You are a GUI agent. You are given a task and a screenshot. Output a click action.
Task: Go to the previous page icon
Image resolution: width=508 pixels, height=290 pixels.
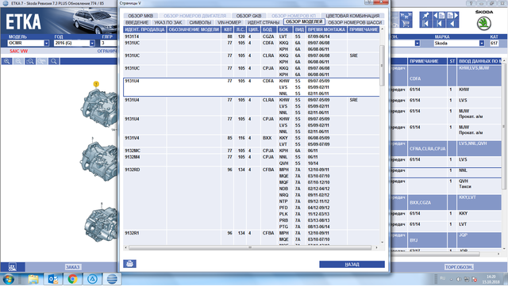(439, 16)
